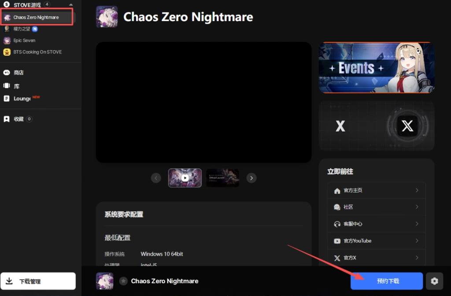Viewport: 451px width, 296px height.
Task: Open the 官方YouTube link
Action: [377, 241]
